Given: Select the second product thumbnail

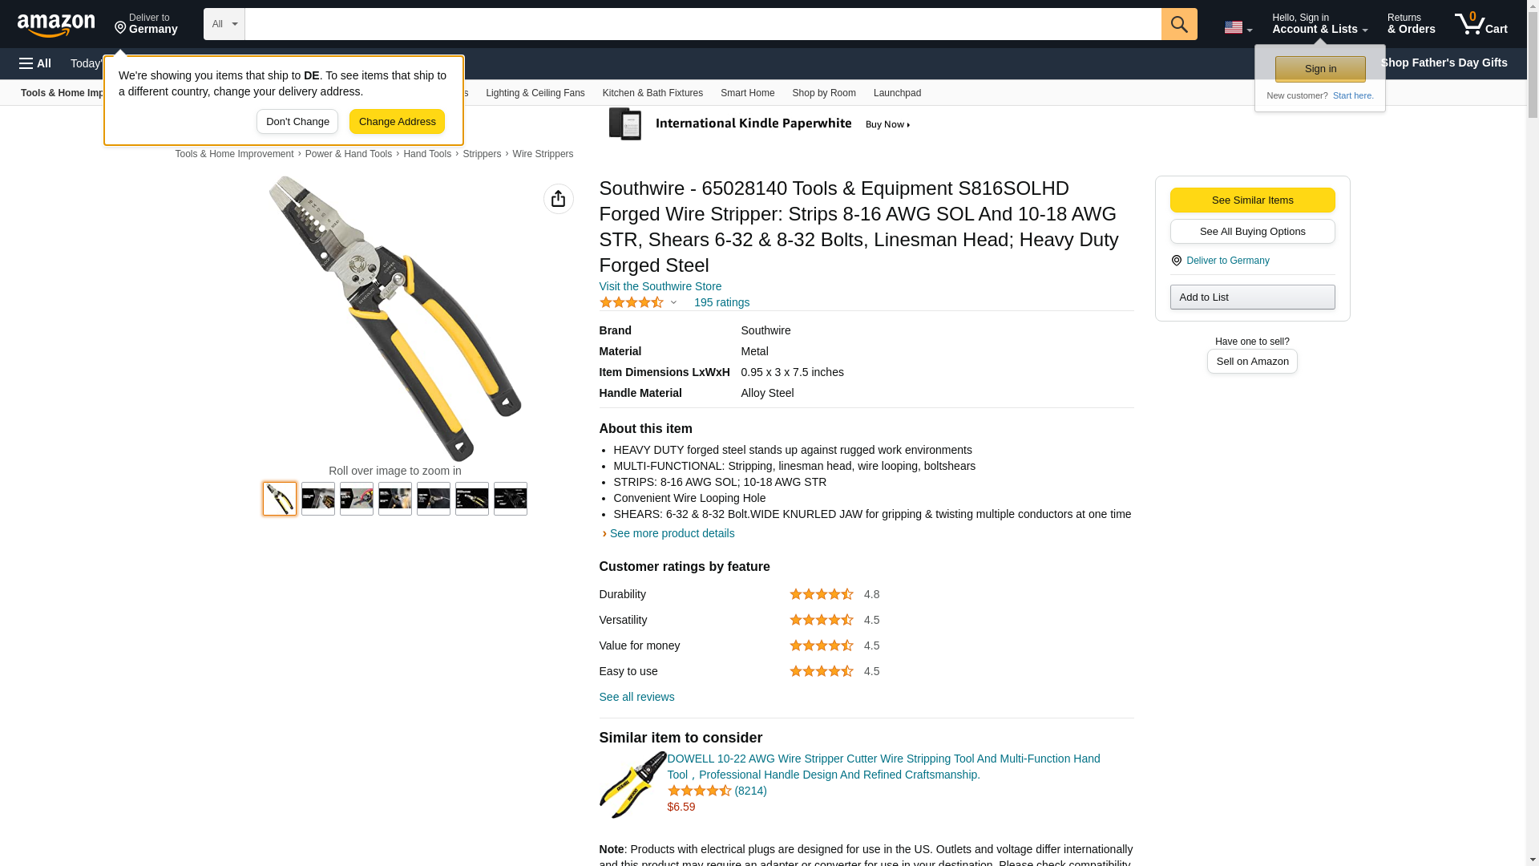Looking at the screenshot, I should click(318, 499).
